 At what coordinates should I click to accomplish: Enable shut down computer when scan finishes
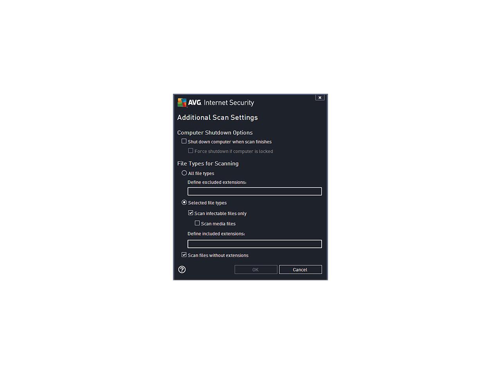click(184, 141)
